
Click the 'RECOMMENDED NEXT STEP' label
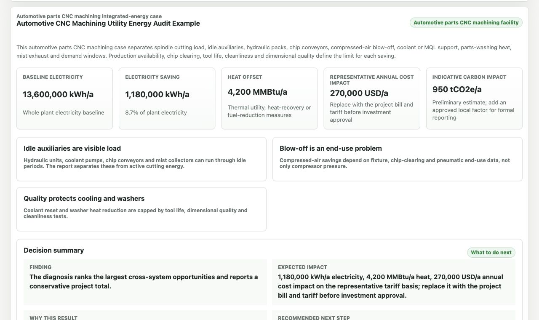[314, 318]
